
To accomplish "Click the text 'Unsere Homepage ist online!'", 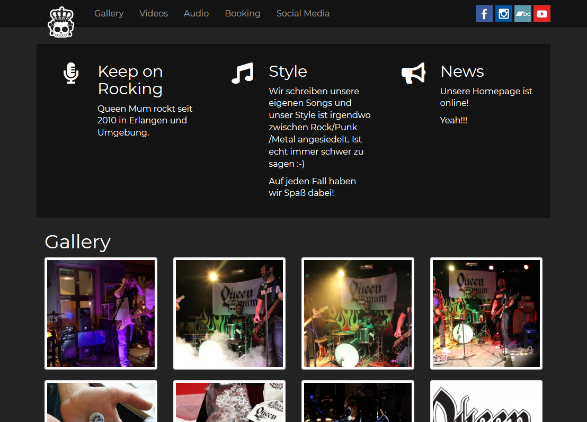I will click(486, 97).
